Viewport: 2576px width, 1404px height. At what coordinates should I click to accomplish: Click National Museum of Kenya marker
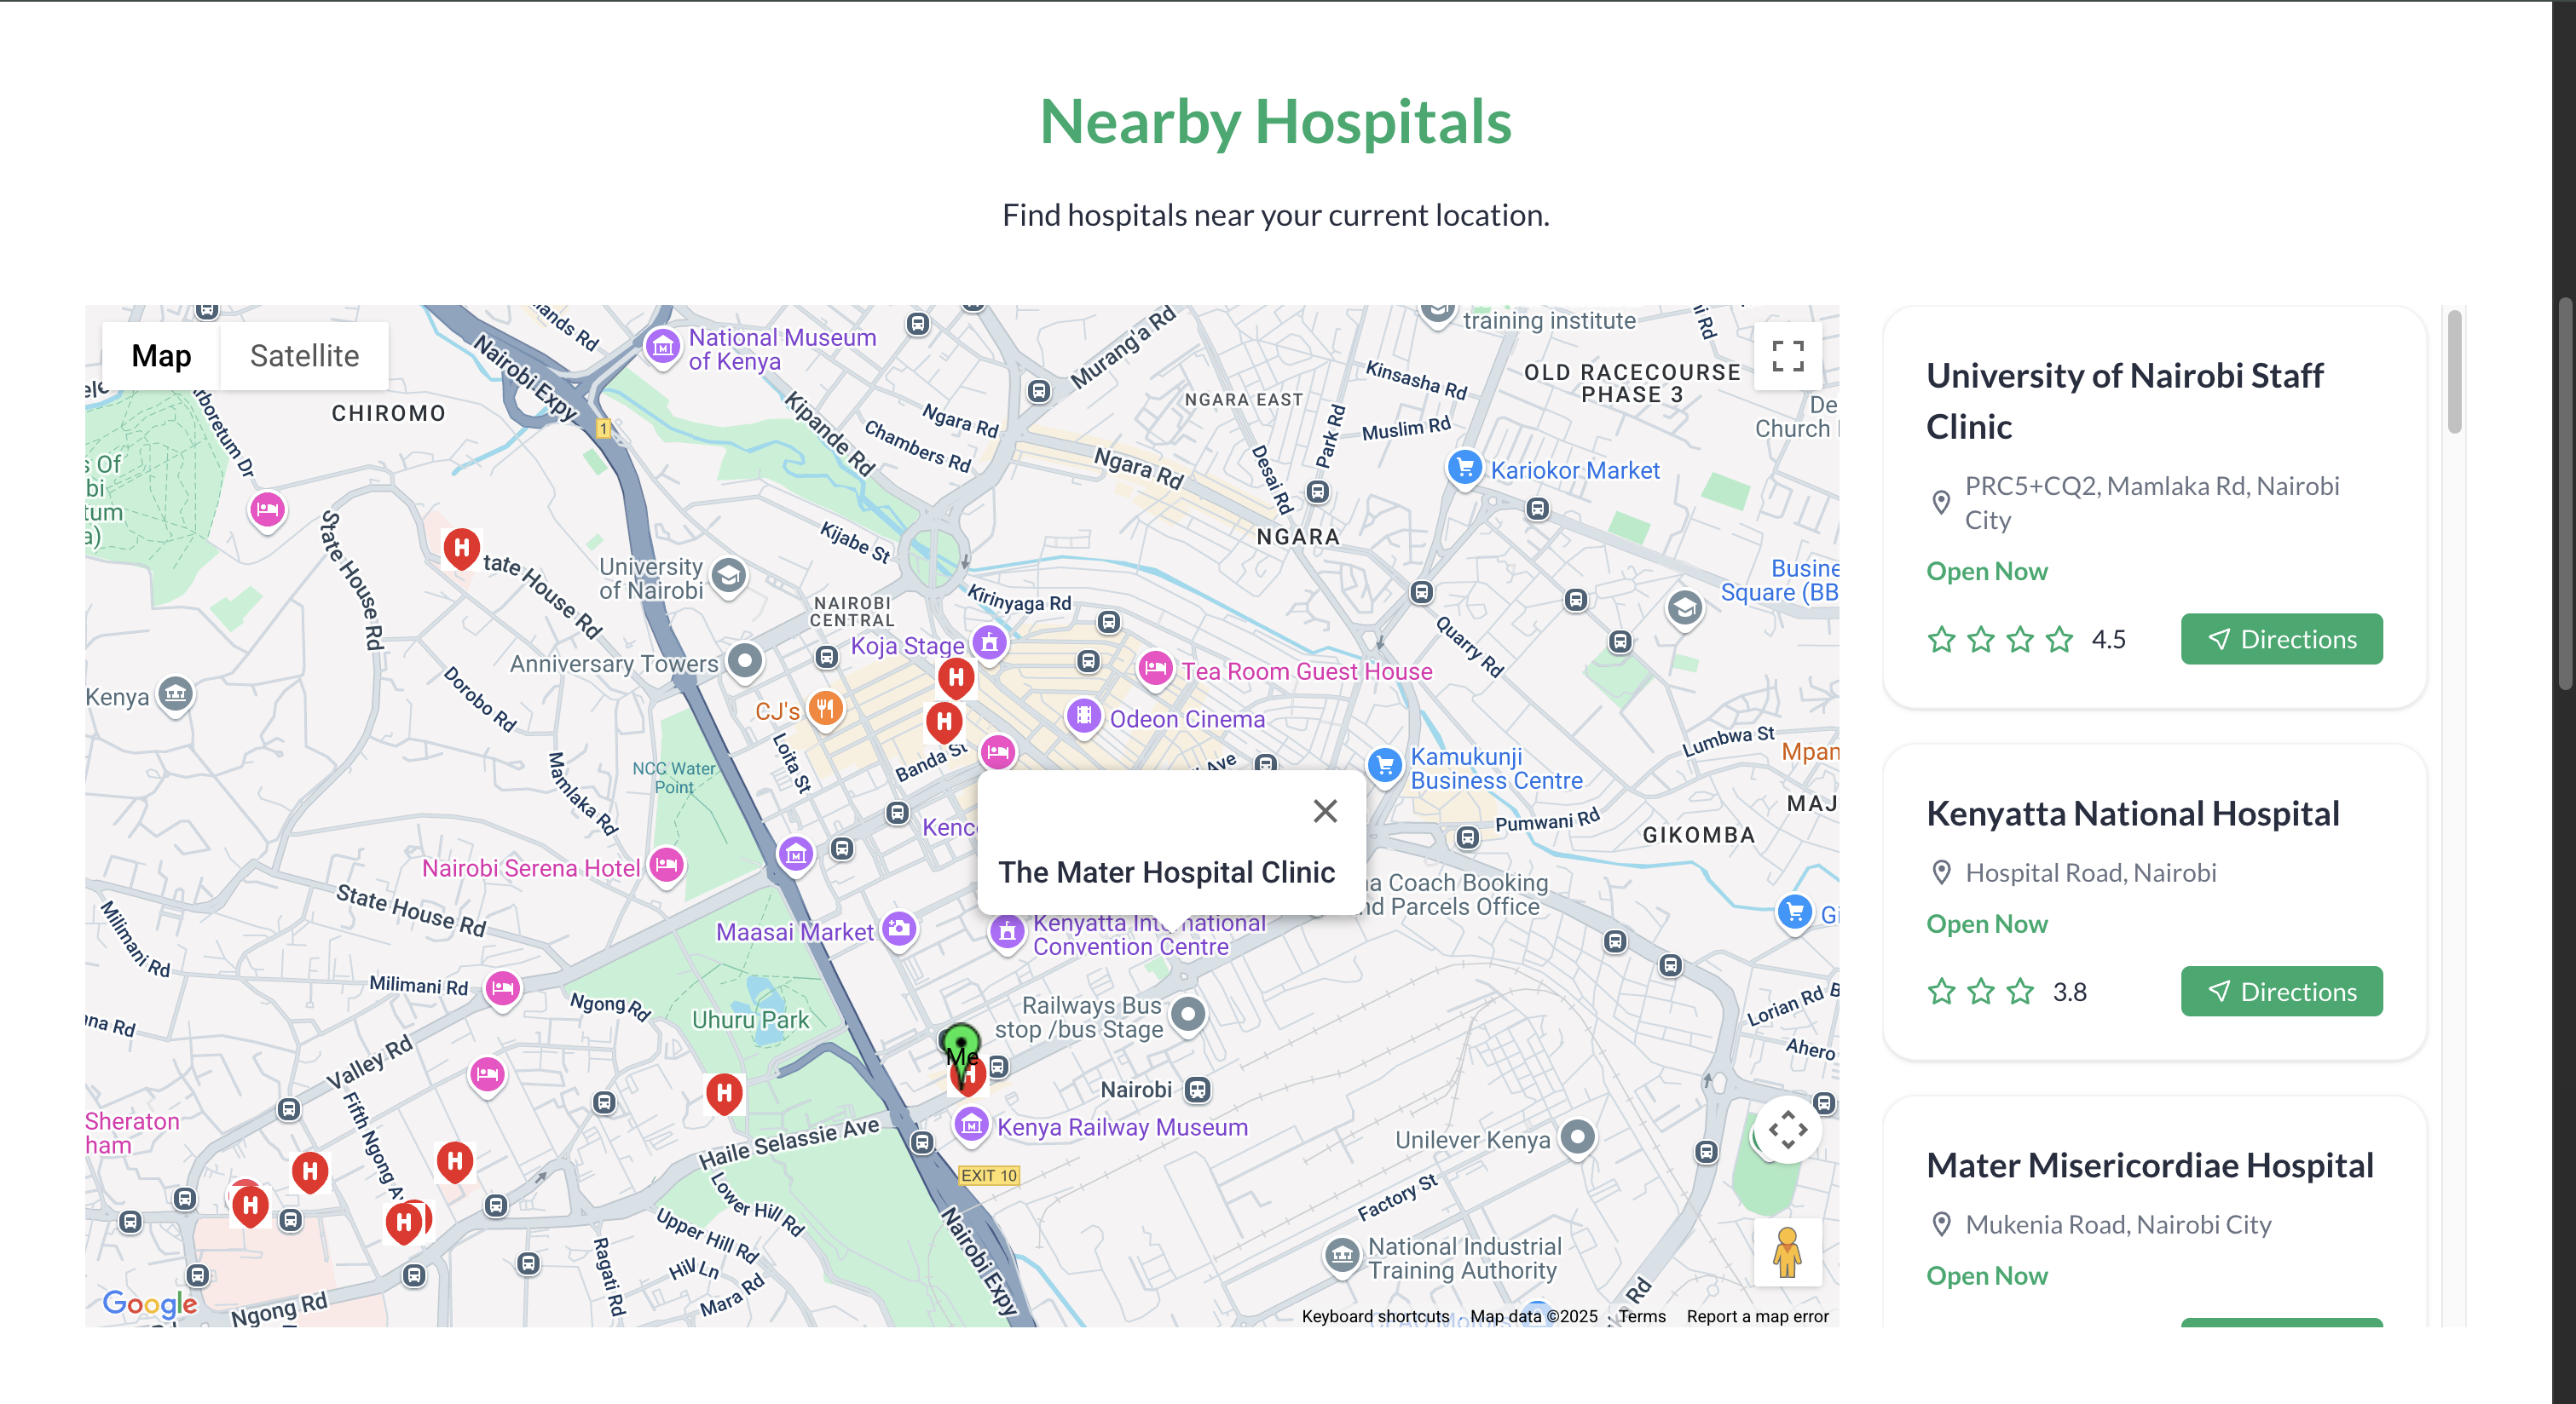662,348
